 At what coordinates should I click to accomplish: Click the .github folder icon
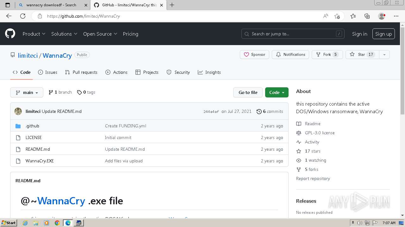(x=18, y=126)
